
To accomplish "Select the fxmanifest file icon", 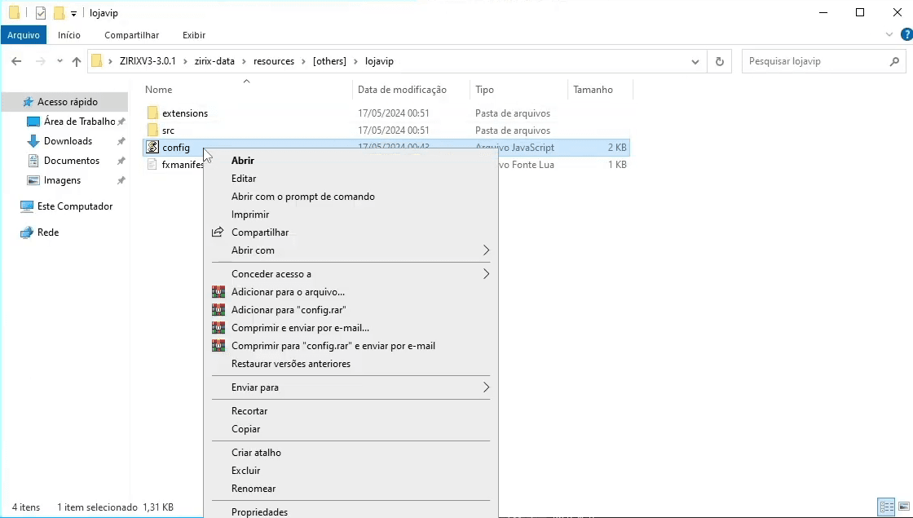I will point(152,165).
